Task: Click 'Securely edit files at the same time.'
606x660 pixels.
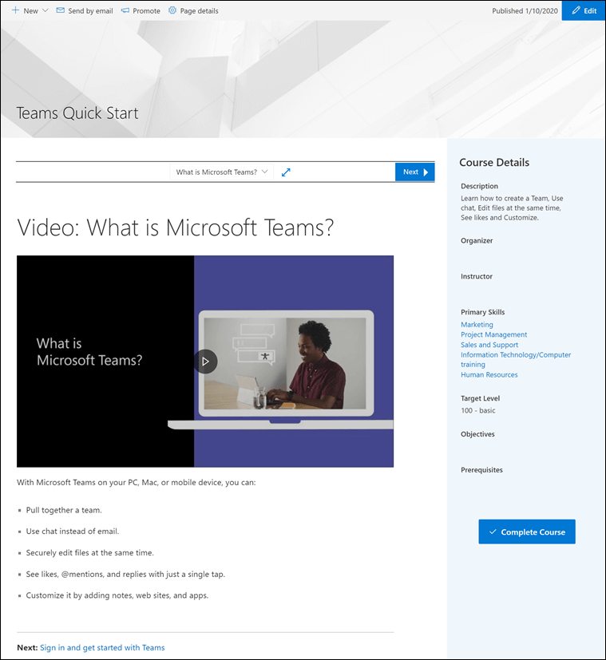Action: (89, 553)
